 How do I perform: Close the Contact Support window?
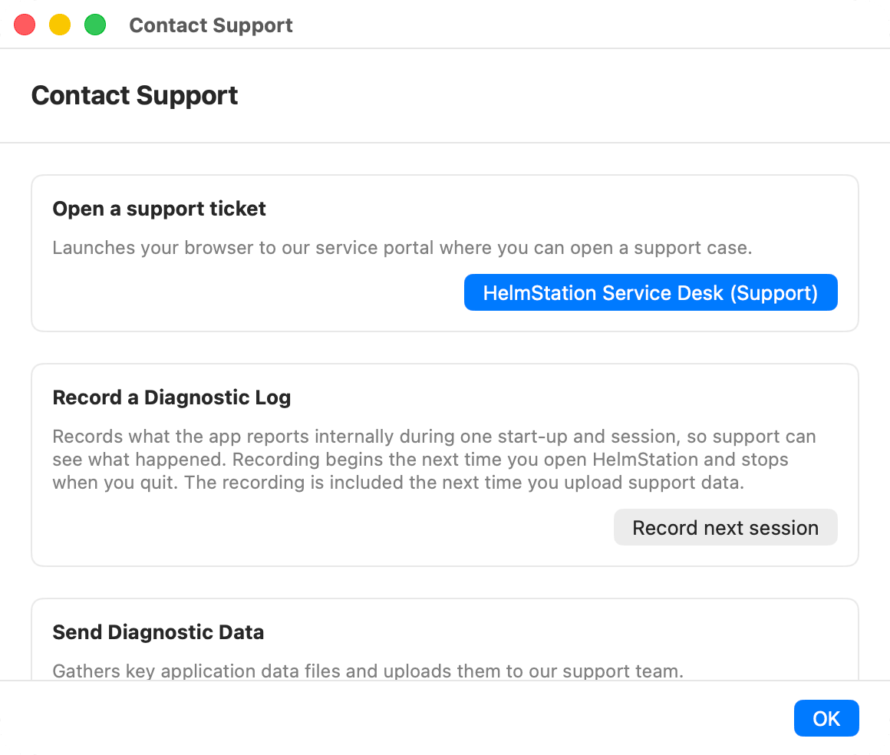(x=25, y=25)
